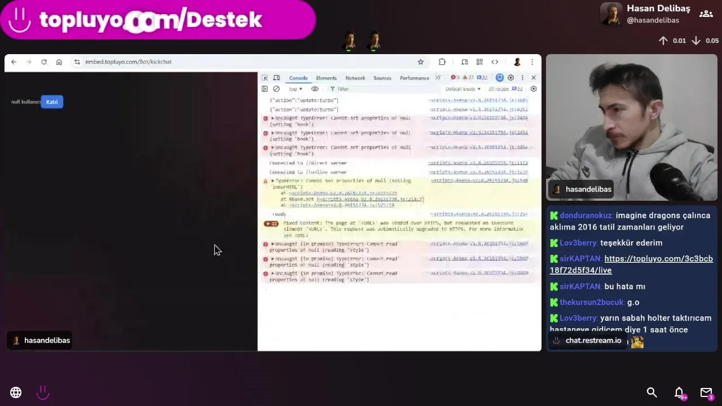The width and height of the screenshot is (722, 406).
Task: Click the yellow warning counter in DevTools header
Action: coord(468,78)
